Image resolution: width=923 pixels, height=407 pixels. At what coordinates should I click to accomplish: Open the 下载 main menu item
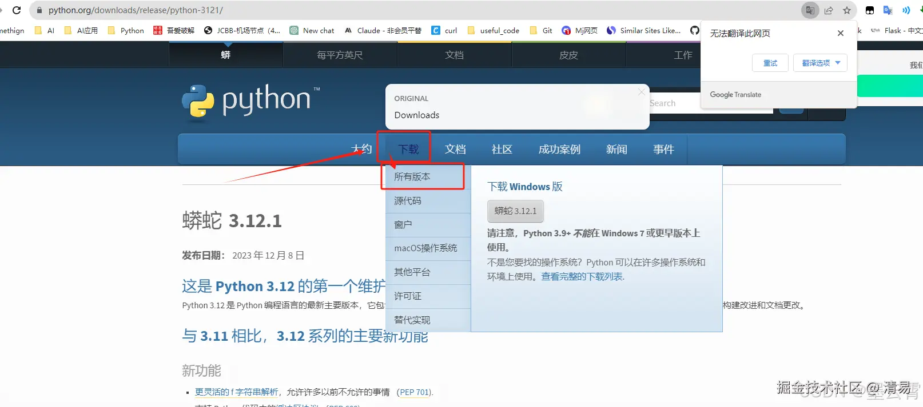(409, 149)
